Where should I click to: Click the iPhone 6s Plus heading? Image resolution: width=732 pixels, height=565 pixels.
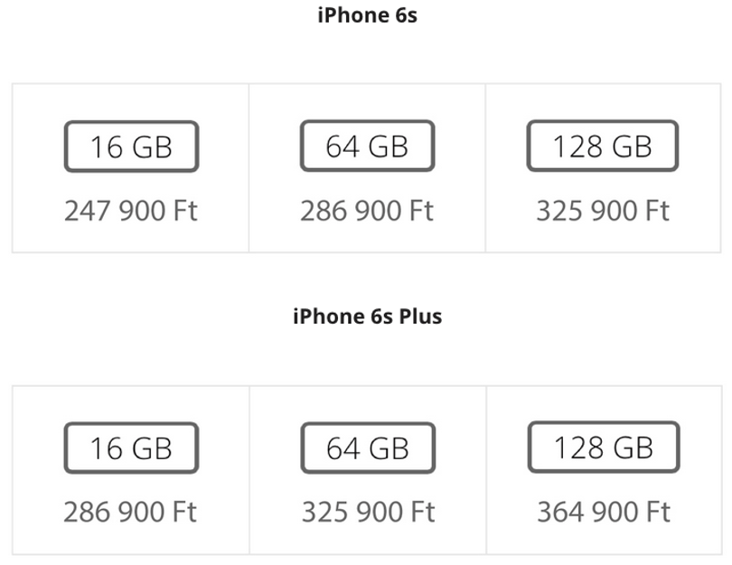coord(368,316)
